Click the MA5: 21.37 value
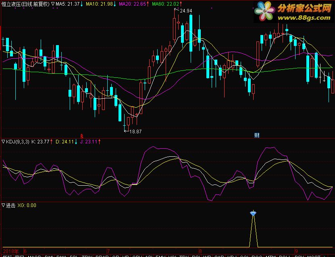The image size is (335, 257). (x=67, y=4)
